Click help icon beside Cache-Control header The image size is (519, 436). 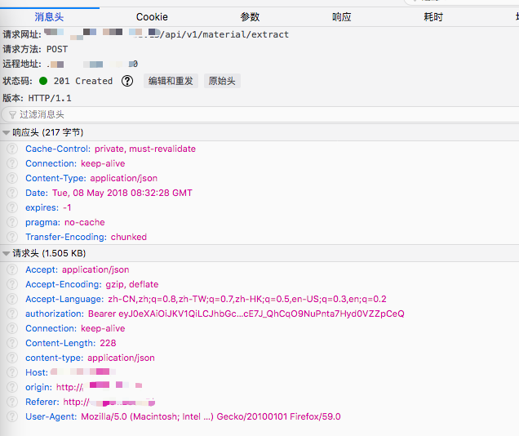(x=12, y=149)
